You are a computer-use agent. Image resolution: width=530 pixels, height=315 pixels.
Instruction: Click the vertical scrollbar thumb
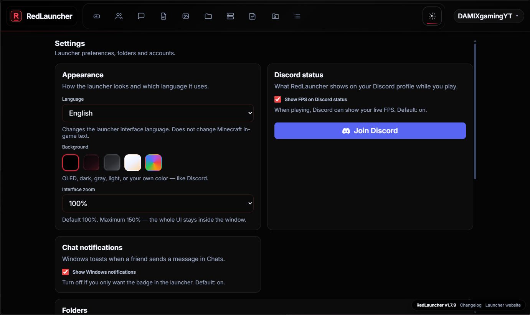click(x=475, y=111)
